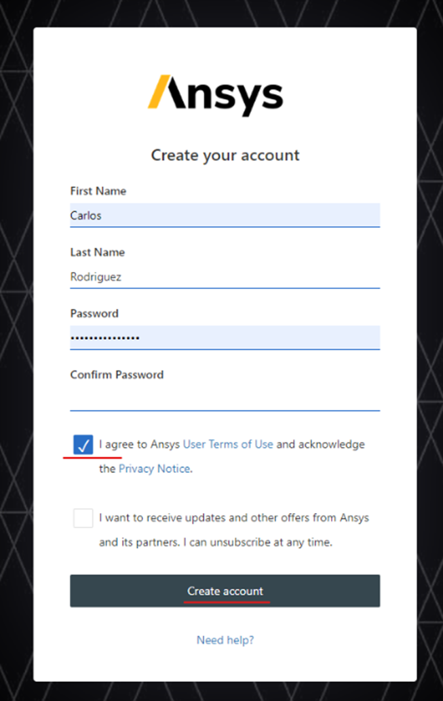Viewport: 443px width, 701px height.
Task: Click the First Name label
Action: pyautogui.click(x=98, y=191)
